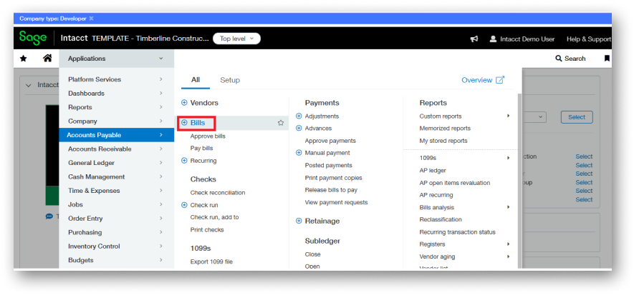
Task: Open View payment requests
Action: 337,202
